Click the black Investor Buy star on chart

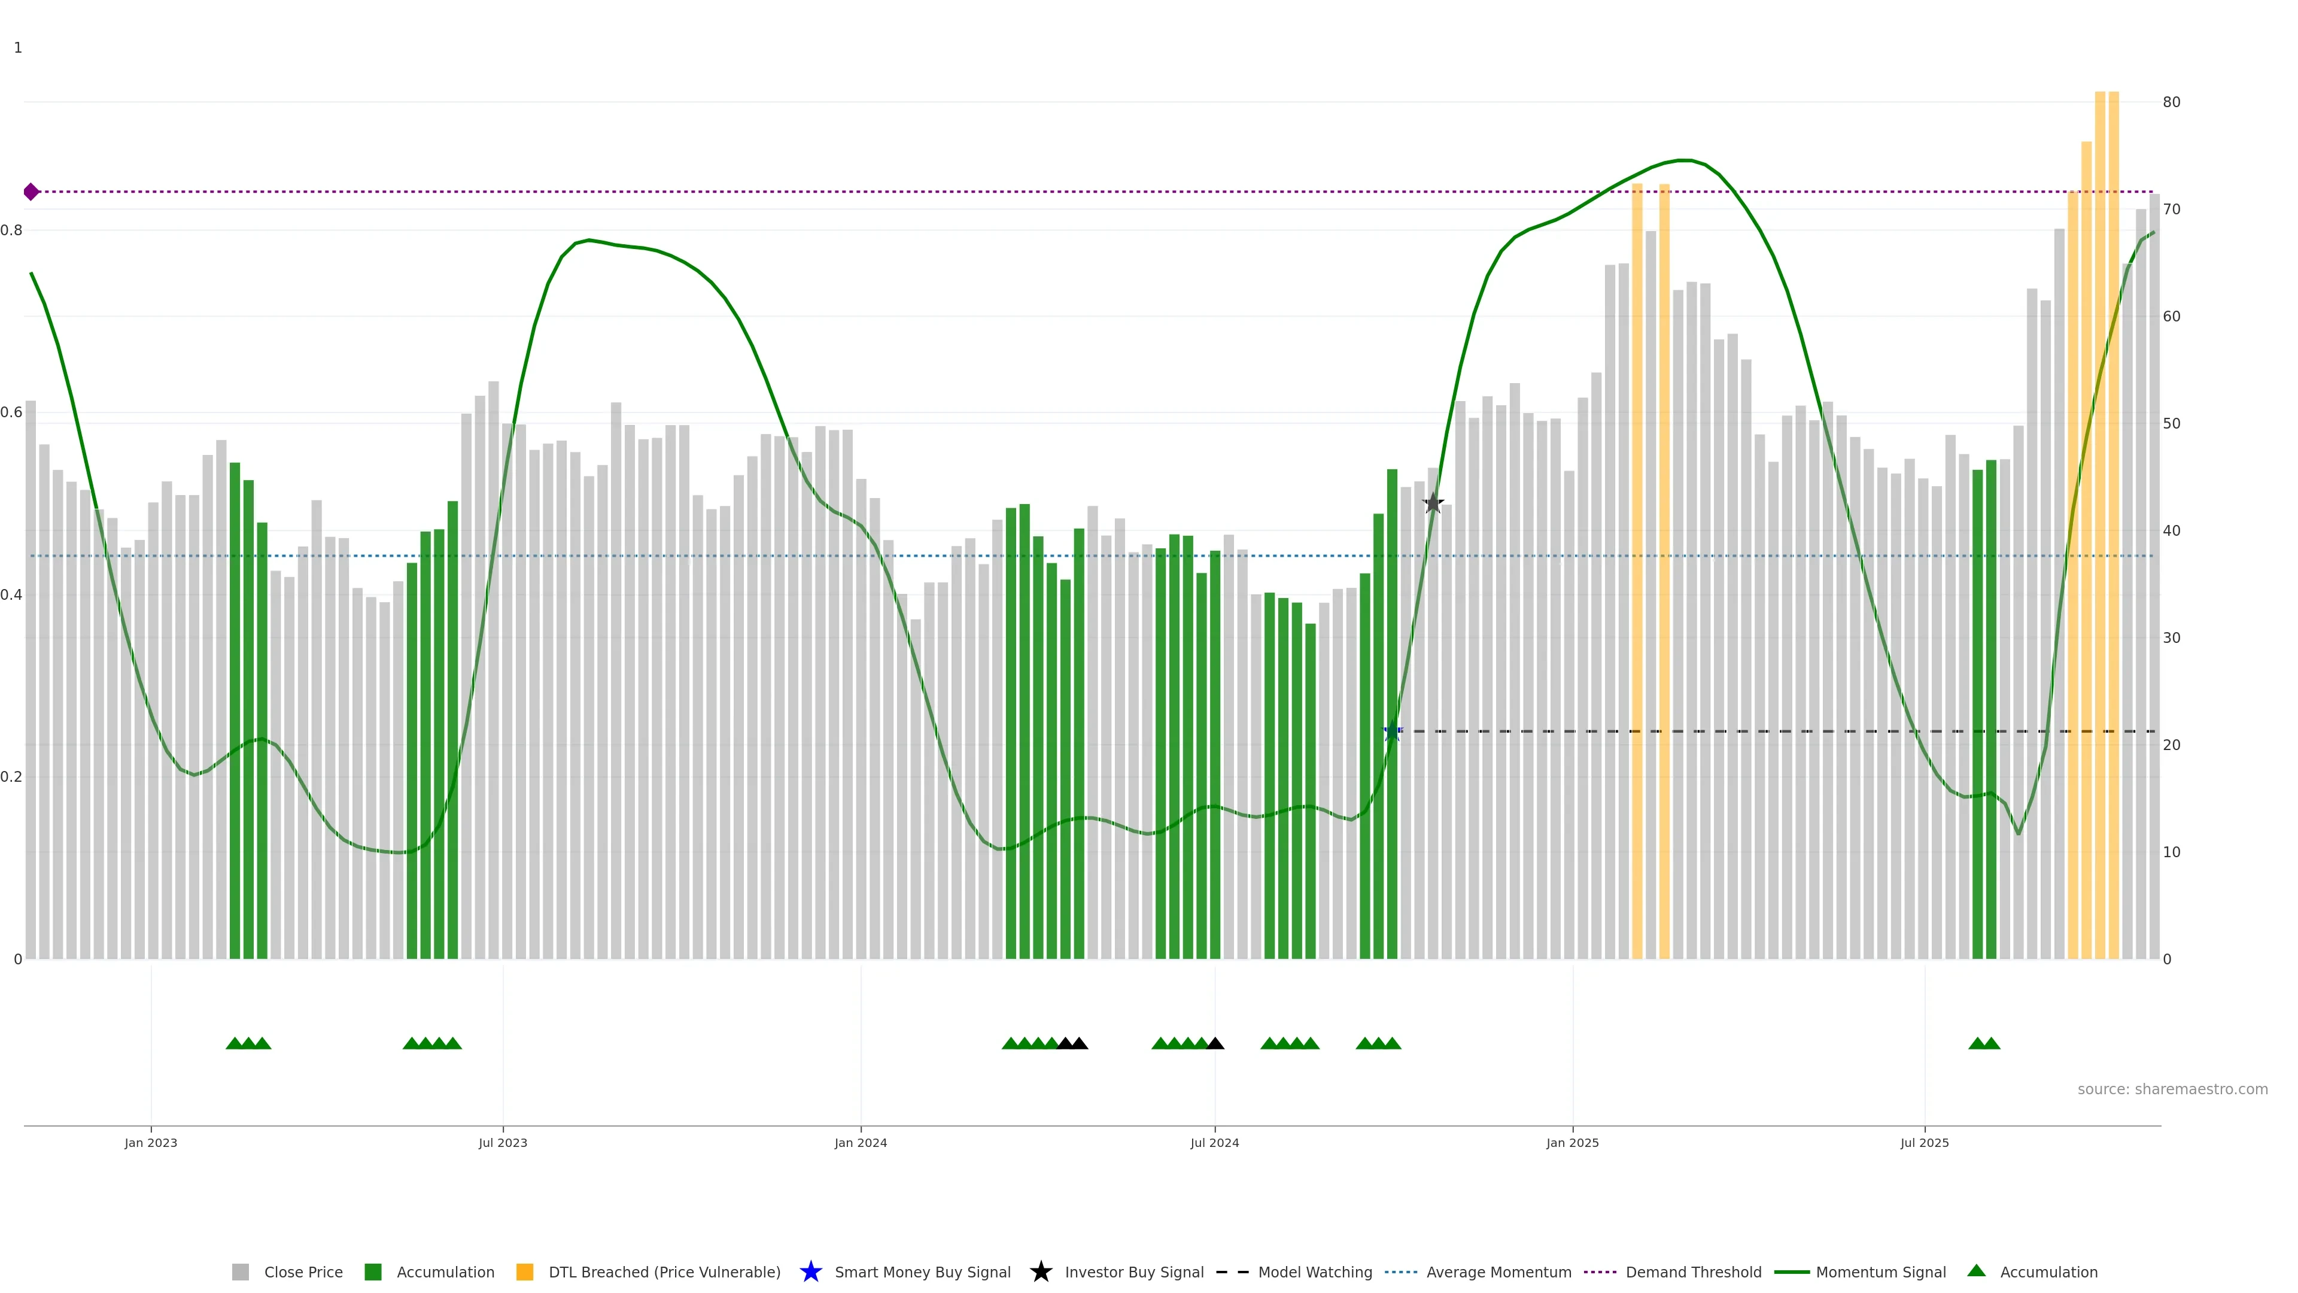tap(1433, 503)
